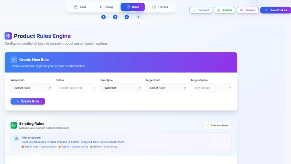This screenshot has height=164, width=291.
Task: Click the Product Rules Engine title
Action: (x=42, y=36)
